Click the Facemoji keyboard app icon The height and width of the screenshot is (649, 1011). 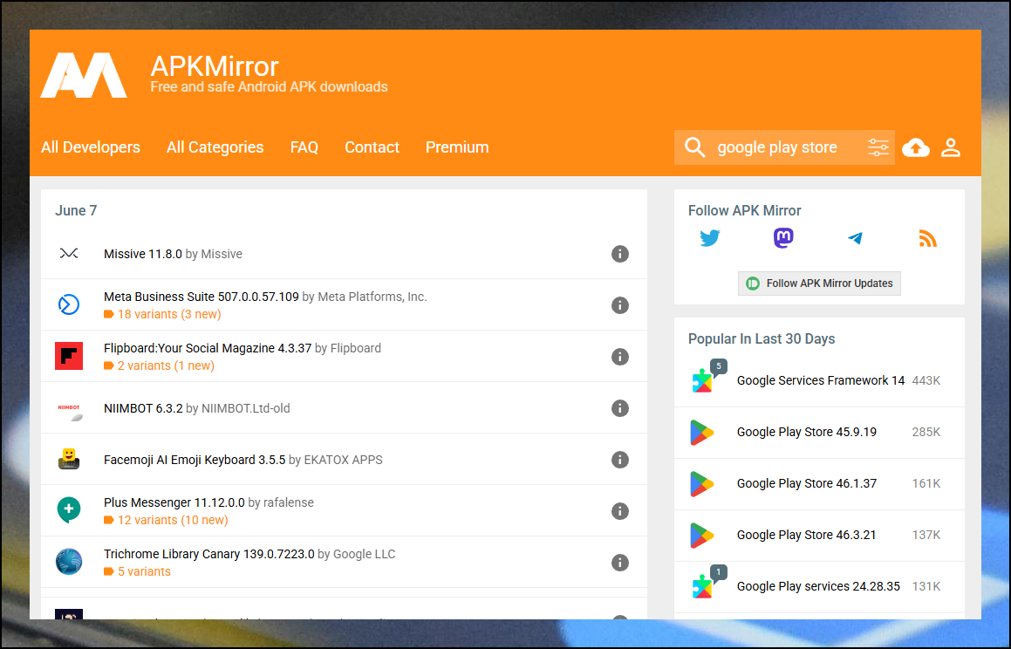69,459
